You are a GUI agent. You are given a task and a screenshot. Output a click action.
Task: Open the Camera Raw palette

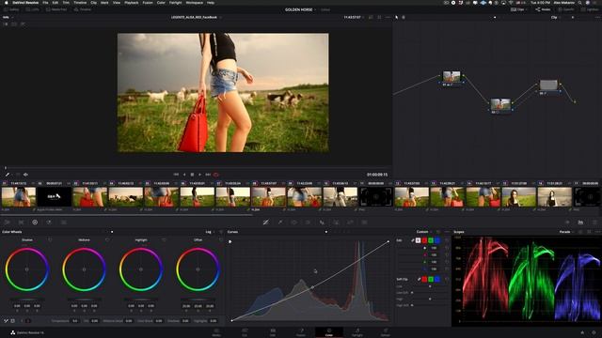click(7, 223)
